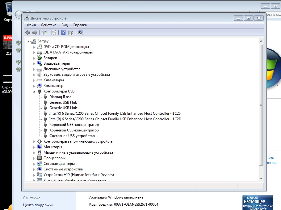Viewport: 281px width, 210px height.
Task: Click the first shield icon in the System window sidebar
Action: [x=19, y=43]
